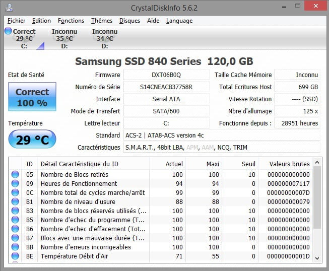The image size is (329, 271).
Task: Select row Nombre d'echec d'effacement
Action: (161, 229)
